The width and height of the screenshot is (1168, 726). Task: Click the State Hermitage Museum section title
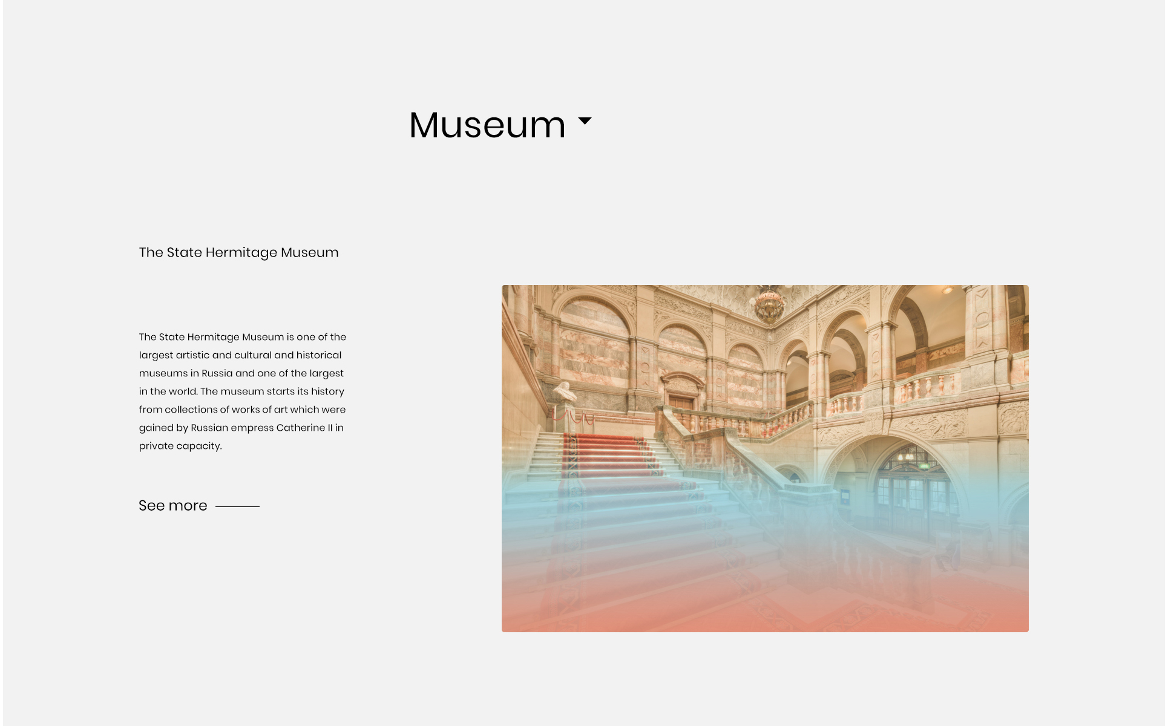(x=238, y=253)
